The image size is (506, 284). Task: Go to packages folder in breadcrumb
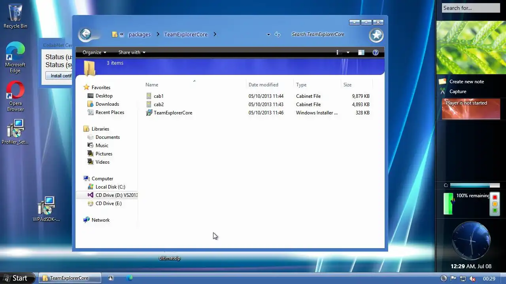point(140,35)
